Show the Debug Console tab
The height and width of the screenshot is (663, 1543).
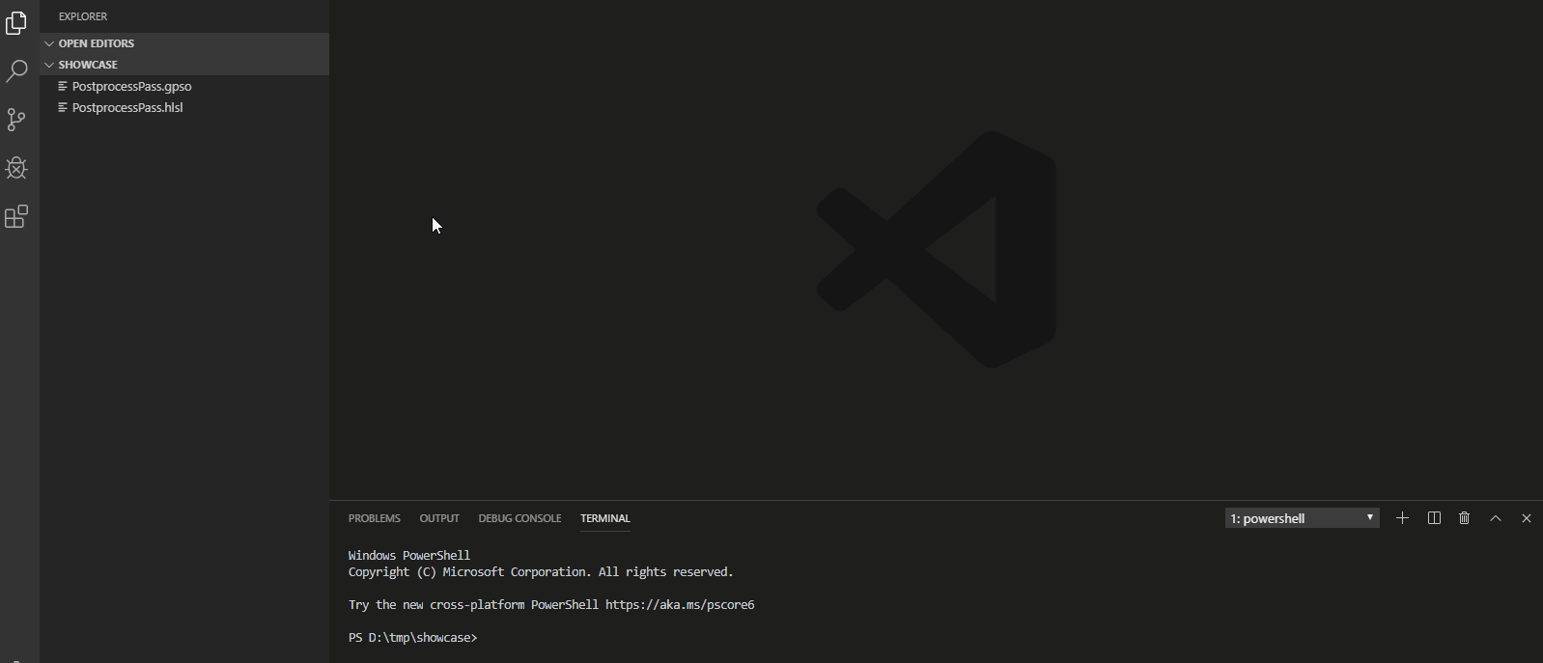click(x=519, y=518)
